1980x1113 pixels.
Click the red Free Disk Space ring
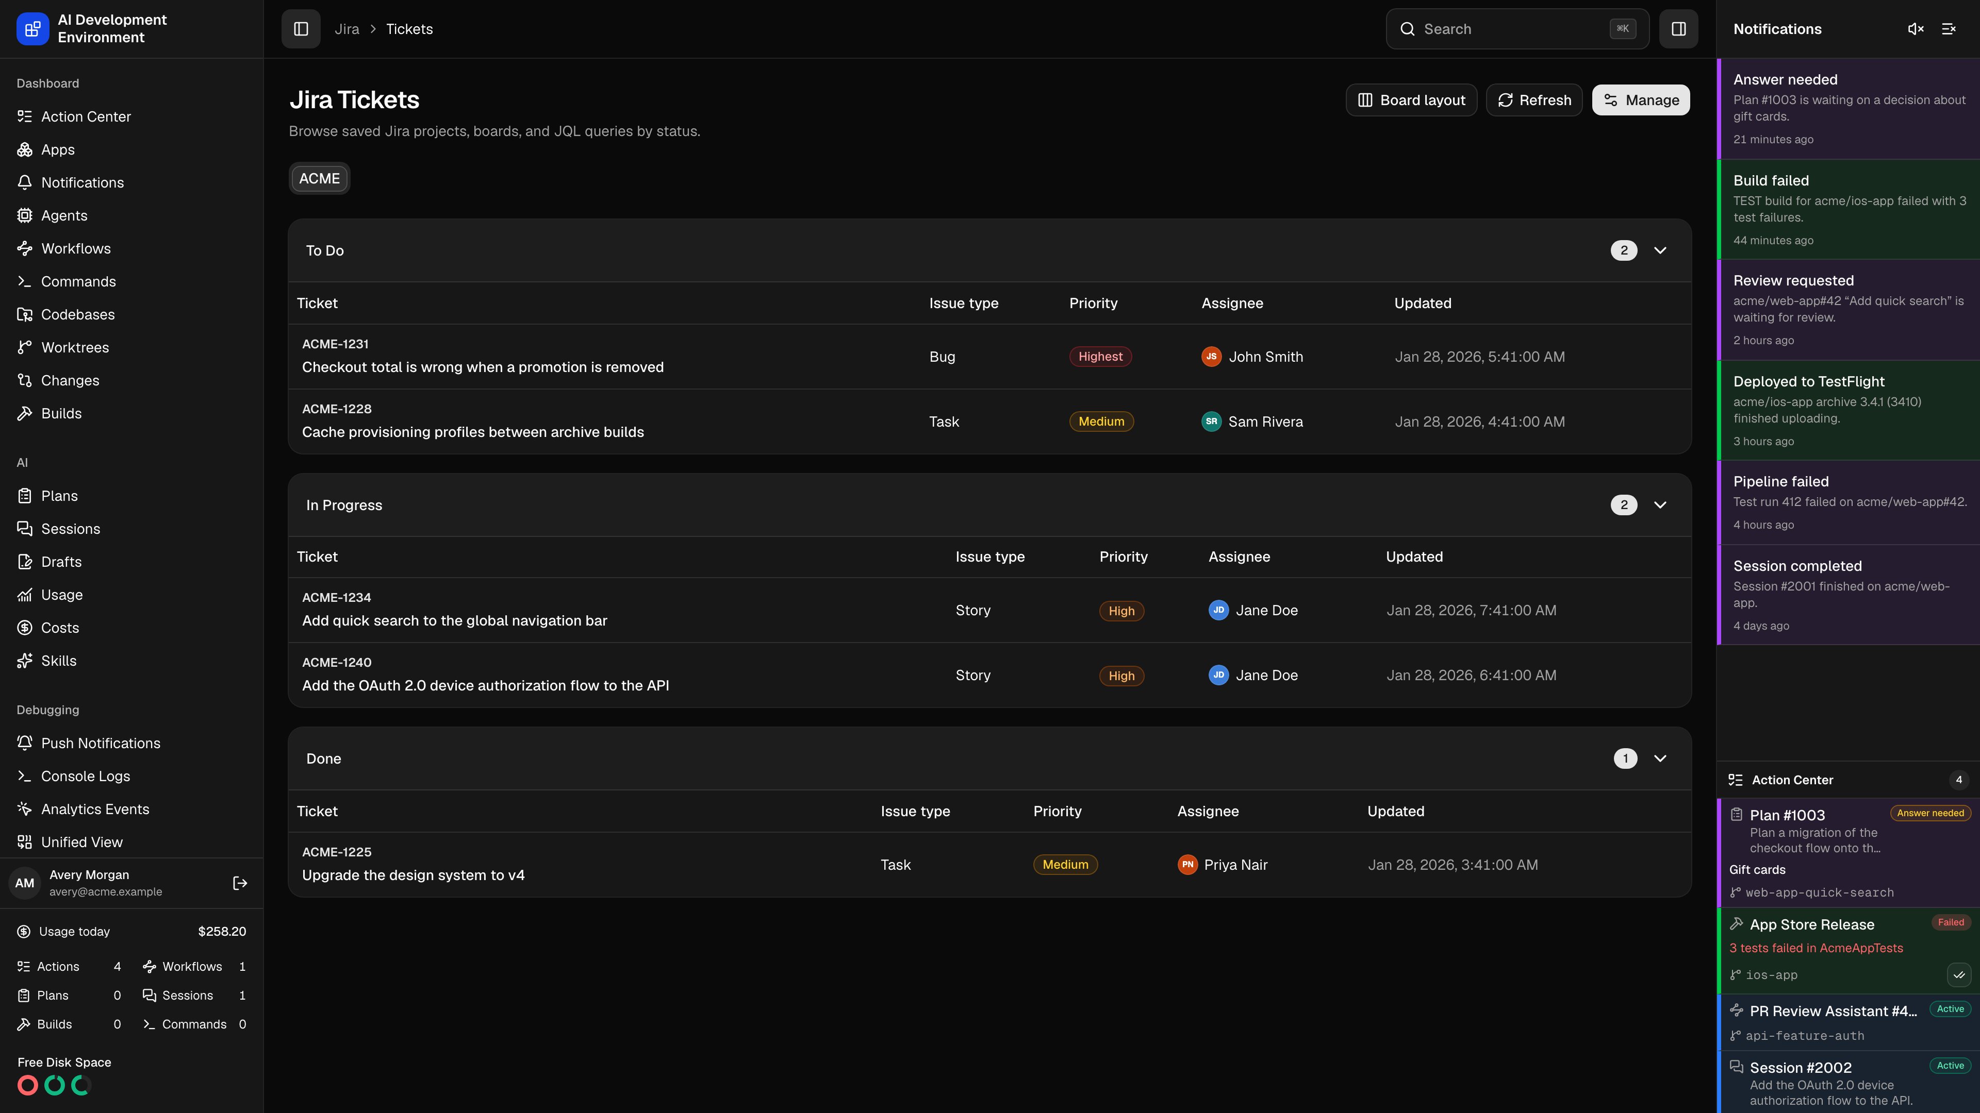28,1085
